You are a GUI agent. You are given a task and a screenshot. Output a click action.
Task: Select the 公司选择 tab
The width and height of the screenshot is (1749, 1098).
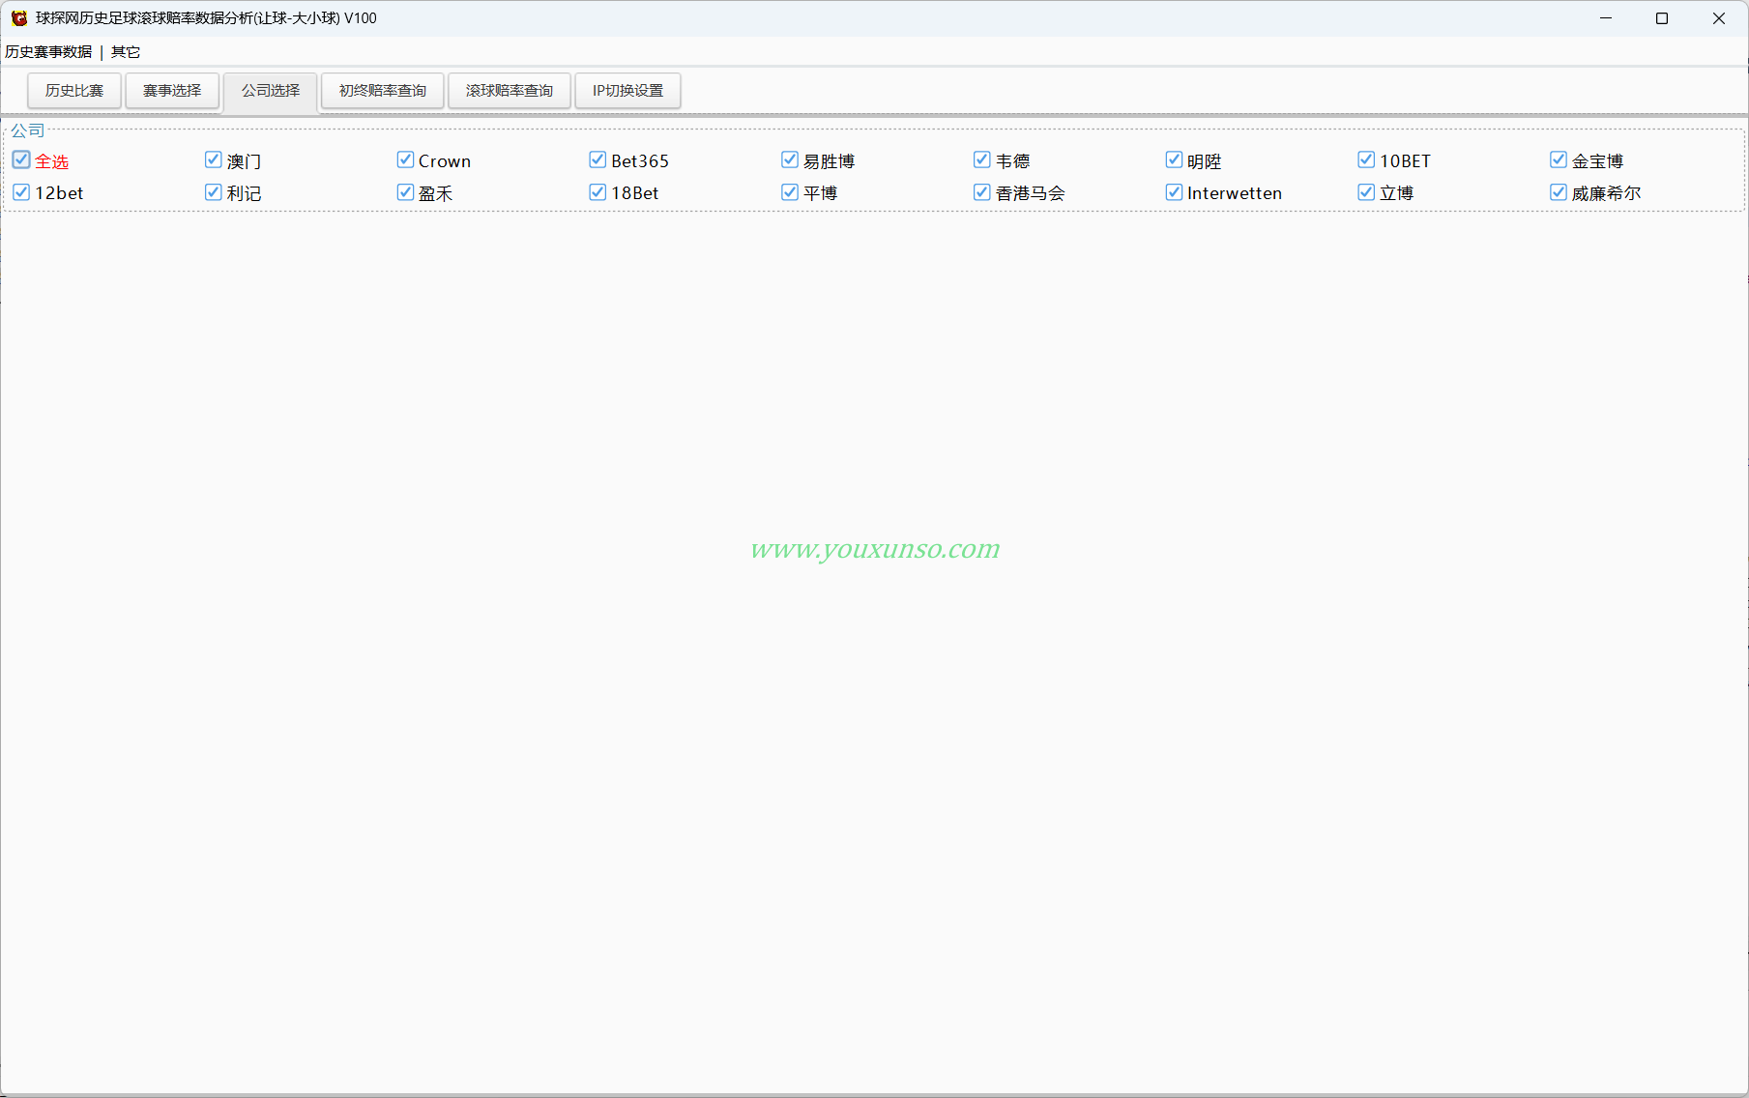tap(271, 91)
